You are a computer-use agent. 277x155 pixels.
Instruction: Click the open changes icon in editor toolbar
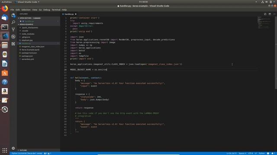265,14
